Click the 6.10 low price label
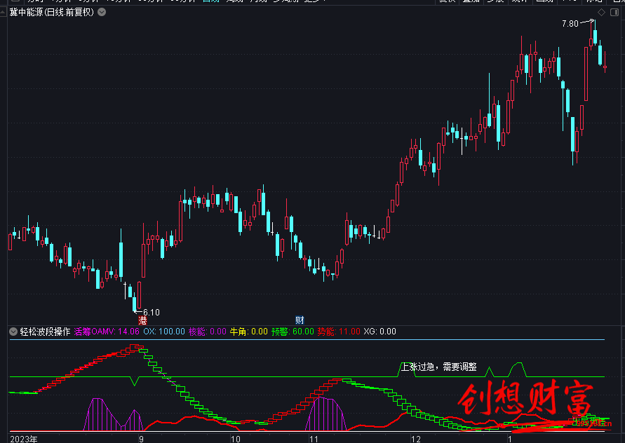Screen dimensions: 625x443 point(150,313)
